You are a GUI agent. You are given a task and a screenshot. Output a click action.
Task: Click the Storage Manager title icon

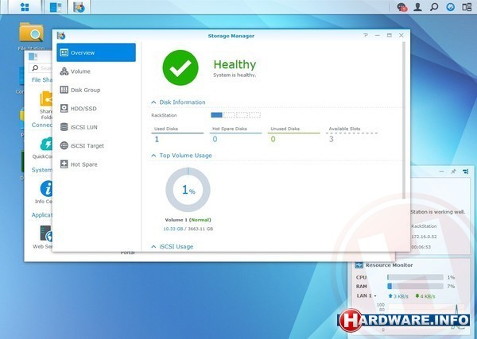click(61, 36)
